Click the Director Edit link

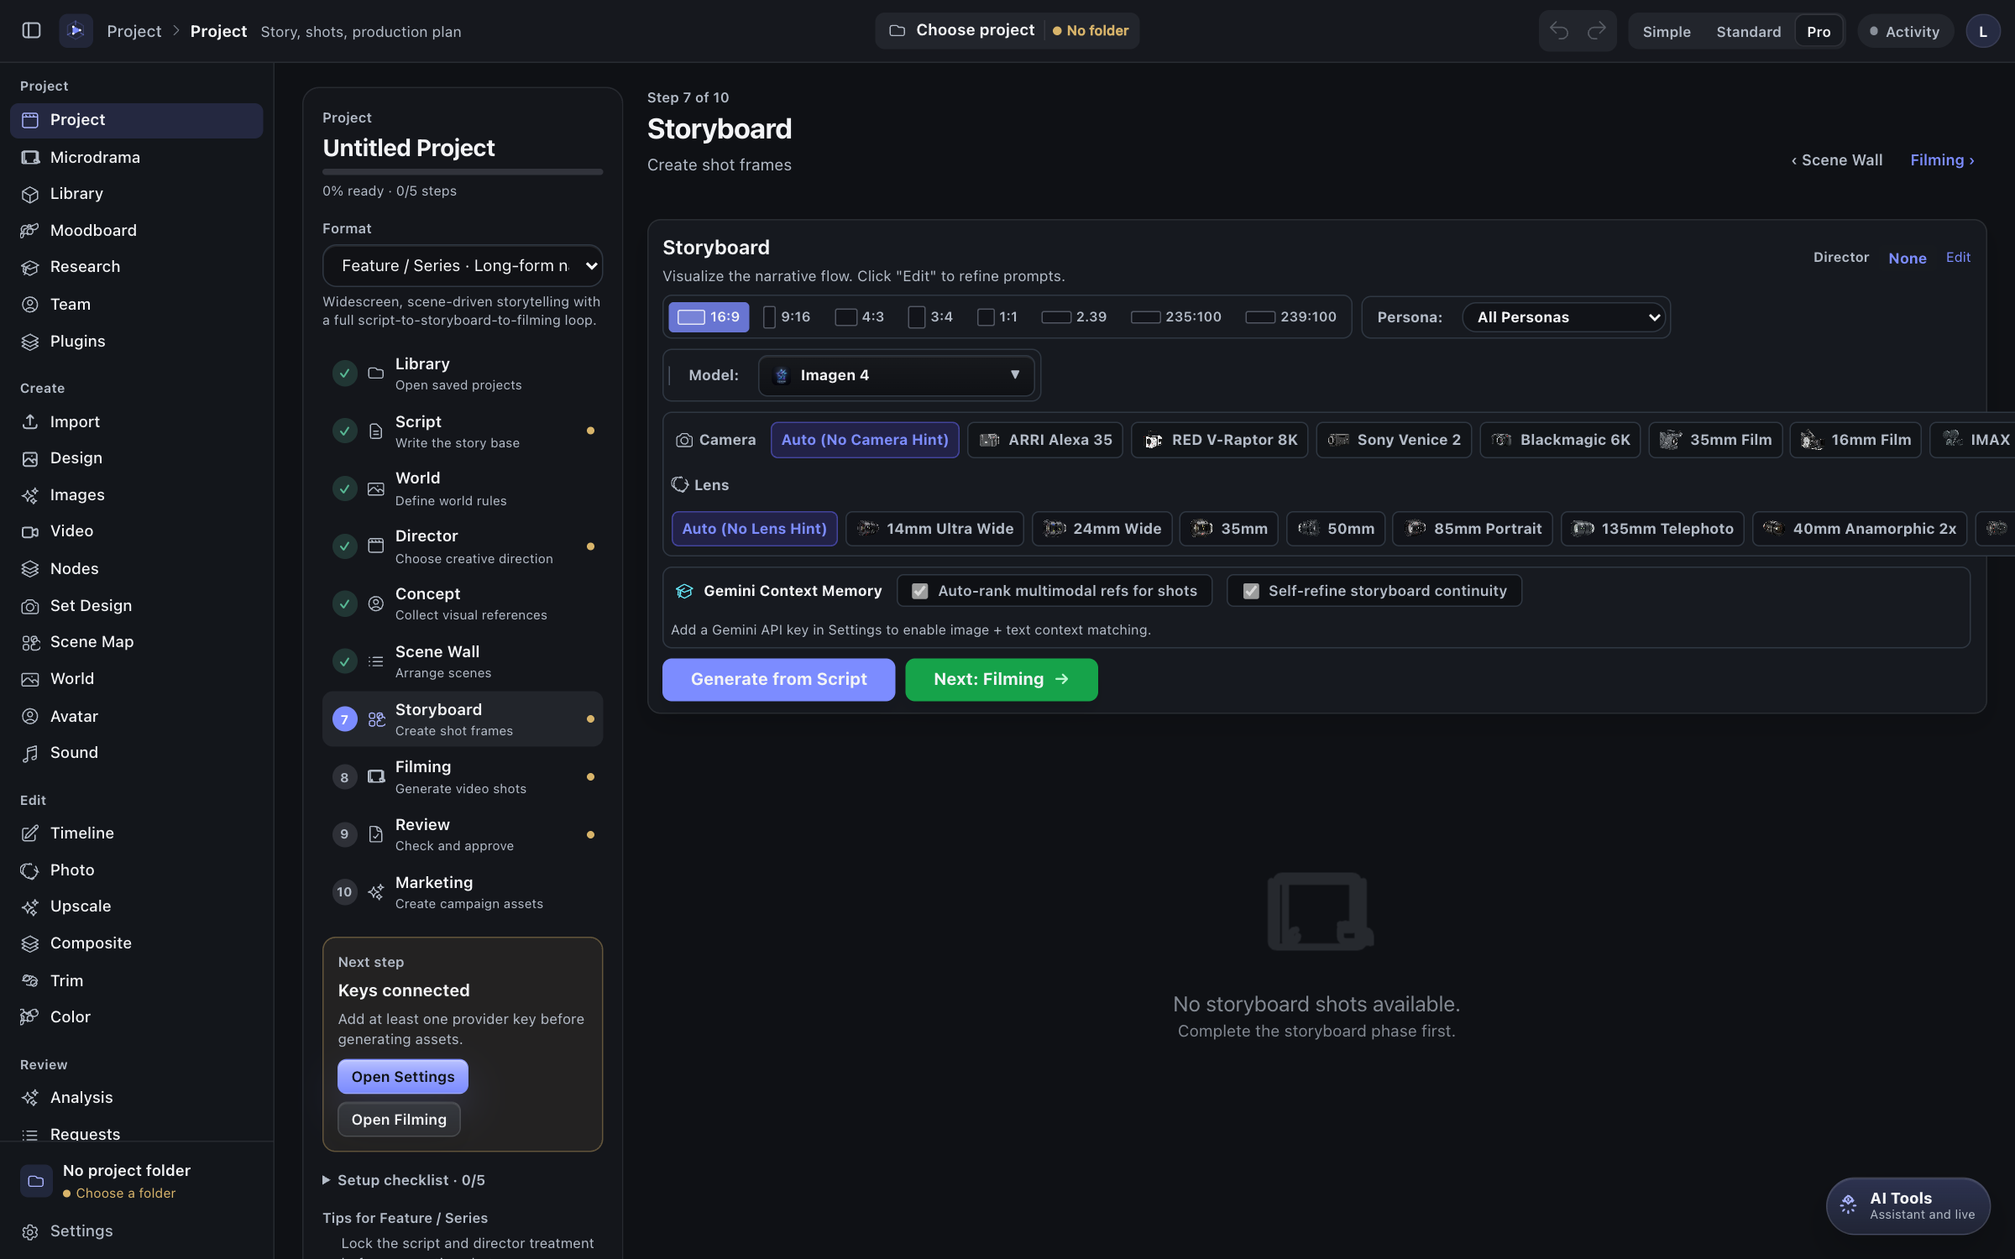pos(1958,258)
